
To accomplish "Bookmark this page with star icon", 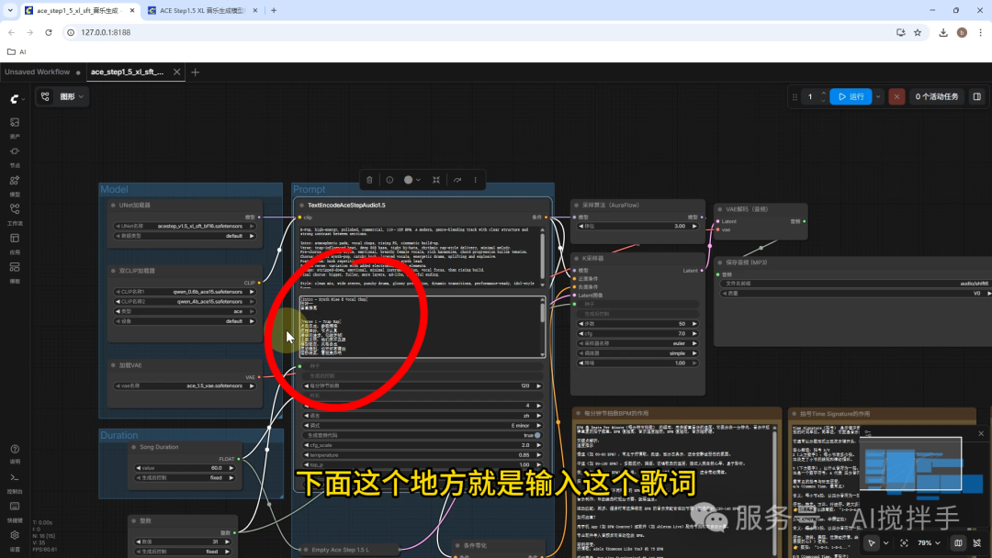I will (x=918, y=32).
